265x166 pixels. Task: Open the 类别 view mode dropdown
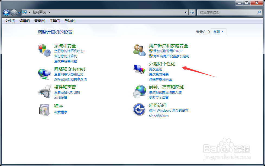(218, 32)
